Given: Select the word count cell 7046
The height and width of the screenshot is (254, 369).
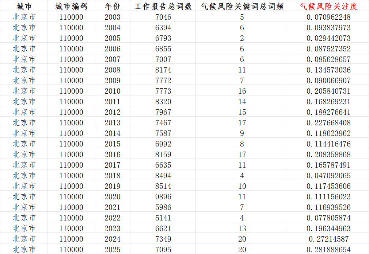Looking at the screenshot, I should tap(163, 17).
